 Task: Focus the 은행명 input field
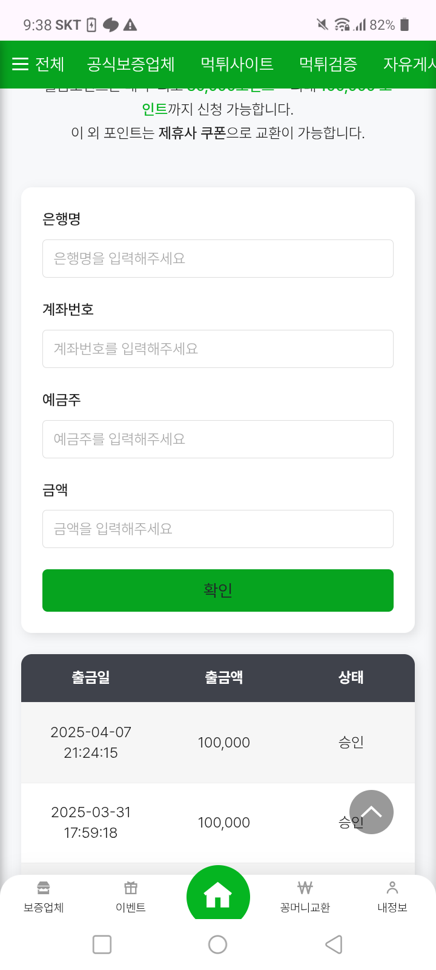tap(218, 259)
